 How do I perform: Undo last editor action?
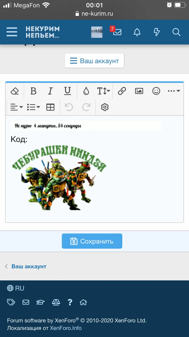pyautogui.click(x=69, y=107)
